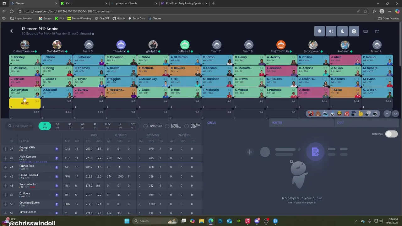Screen dimensions: 402x226
Task: Filter players by DEF position
Action: [x=133, y=126]
